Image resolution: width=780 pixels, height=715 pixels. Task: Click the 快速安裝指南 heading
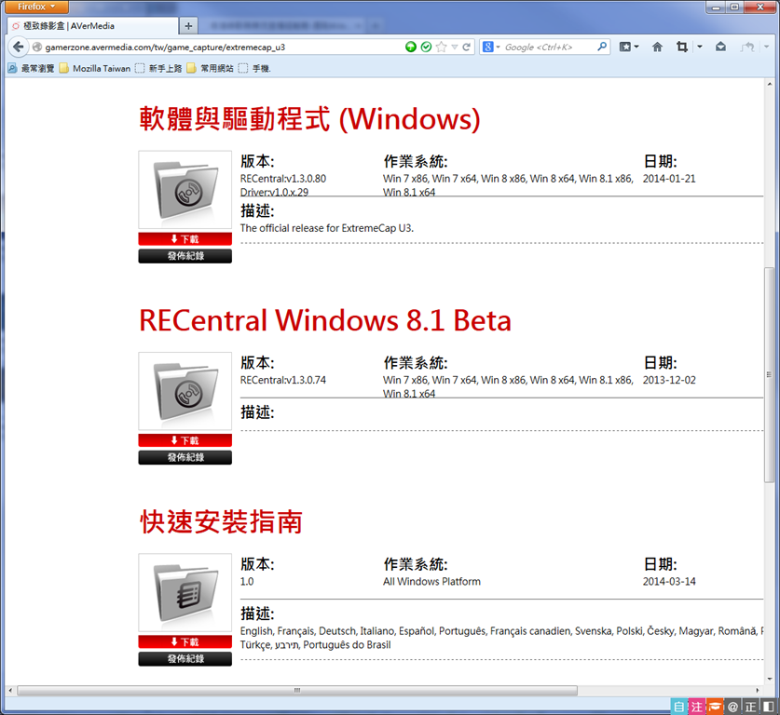[x=221, y=521]
